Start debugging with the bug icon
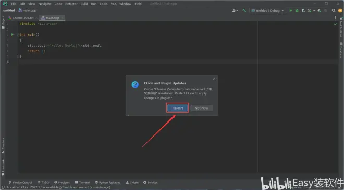The image size is (344, 190). 297,11
